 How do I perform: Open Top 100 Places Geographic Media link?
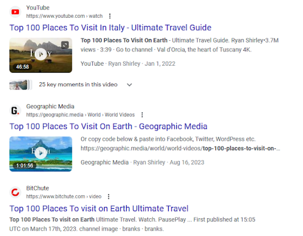click(108, 126)
